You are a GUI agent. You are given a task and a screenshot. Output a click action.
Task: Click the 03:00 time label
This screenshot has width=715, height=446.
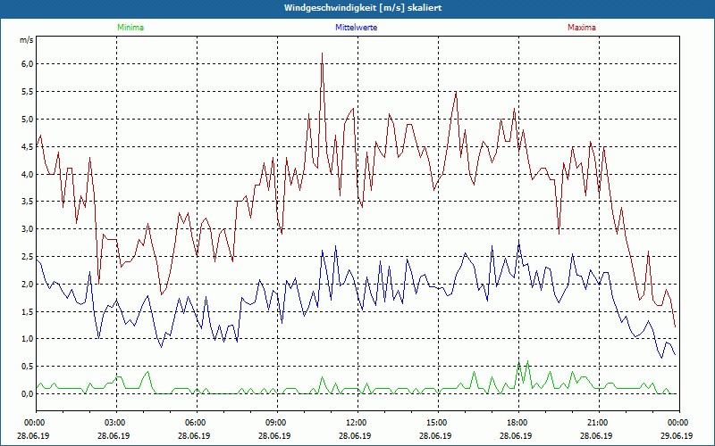[x=116, y=423]
